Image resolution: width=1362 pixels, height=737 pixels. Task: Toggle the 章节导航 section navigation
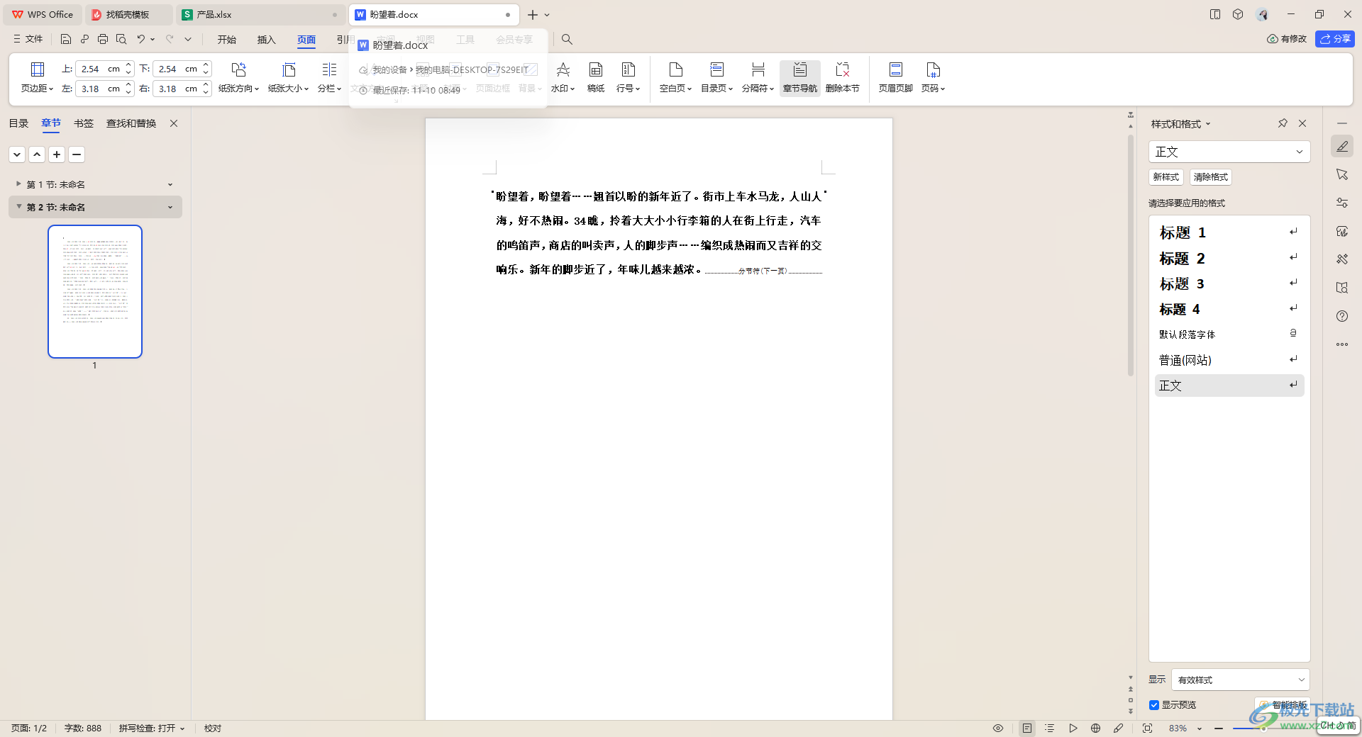click(x=799, y=77)
